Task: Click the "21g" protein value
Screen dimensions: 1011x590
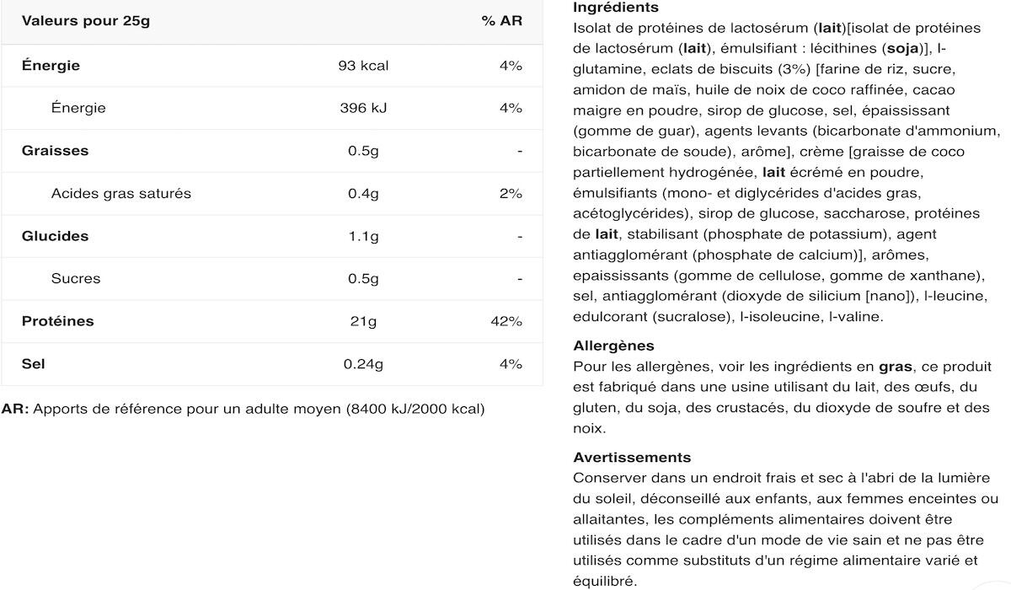Action: coord(363,321)
